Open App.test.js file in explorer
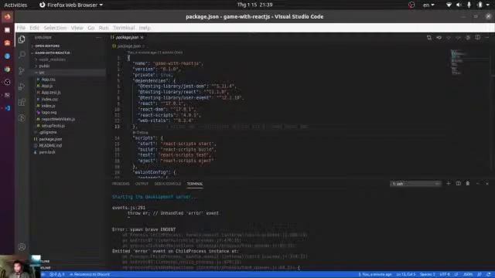This screenshot has height=278, width=495. [x=51, y=93]
